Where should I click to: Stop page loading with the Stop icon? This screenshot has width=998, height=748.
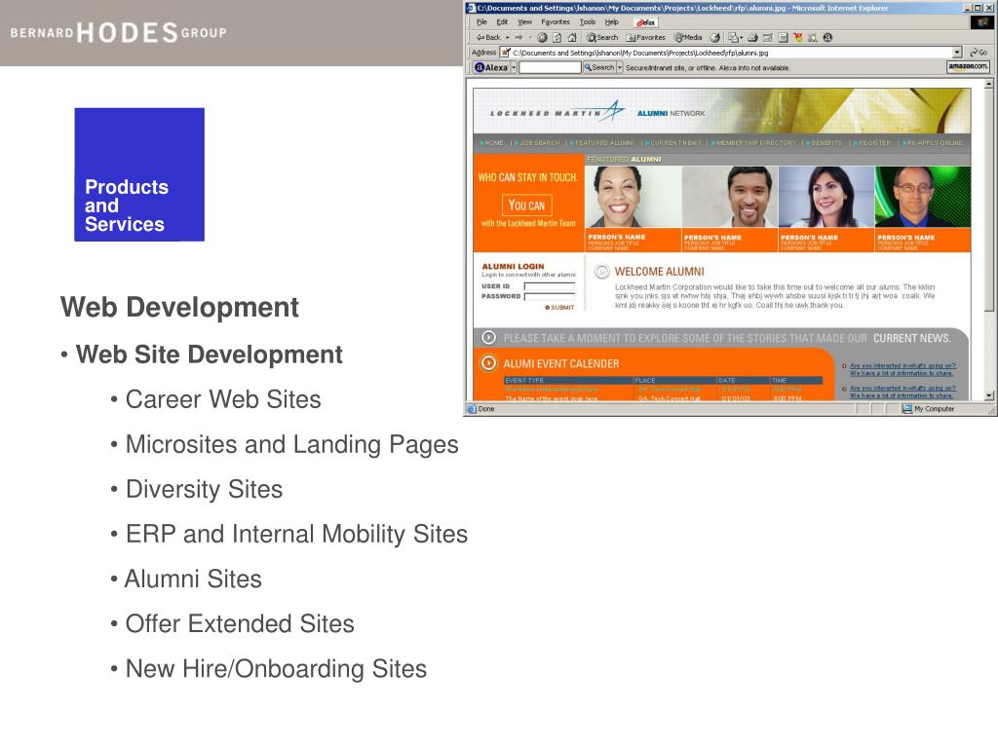click(x=542, y=38)
